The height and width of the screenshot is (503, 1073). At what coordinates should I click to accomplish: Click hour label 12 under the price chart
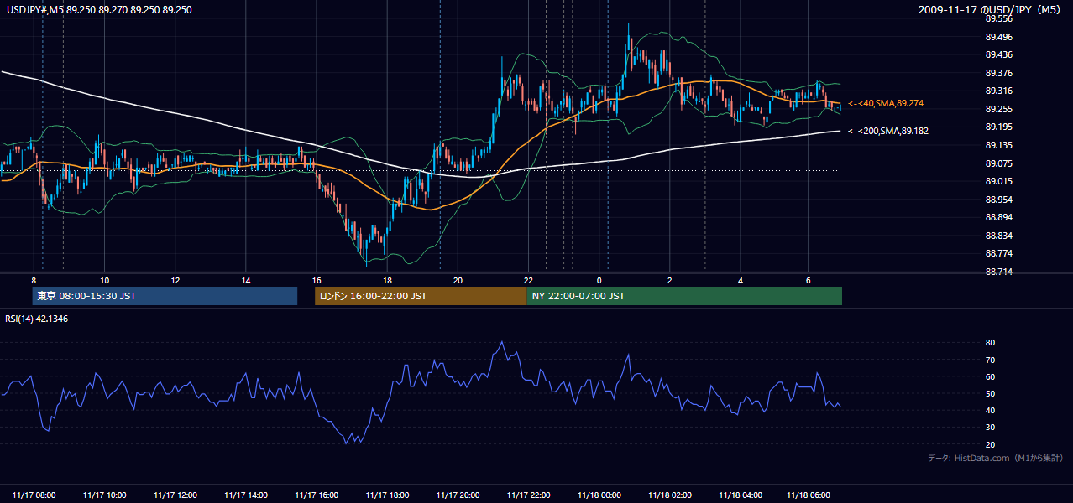coord(175,280)
